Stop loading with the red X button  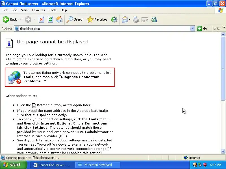click(41, 19)
